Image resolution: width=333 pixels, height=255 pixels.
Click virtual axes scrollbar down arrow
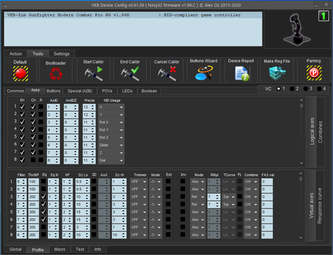tap(301, 238)
